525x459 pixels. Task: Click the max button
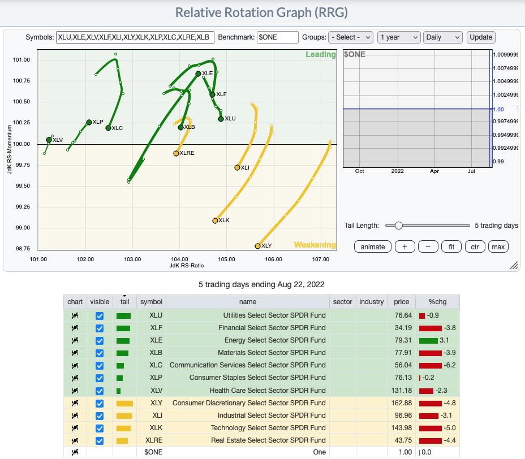coord(498,247)
